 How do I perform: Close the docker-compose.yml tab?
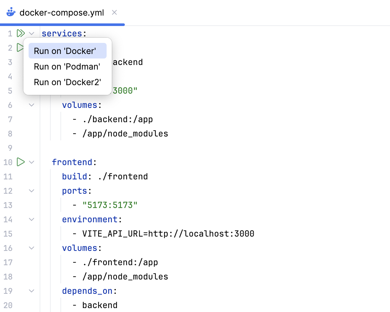pos(114,13)
